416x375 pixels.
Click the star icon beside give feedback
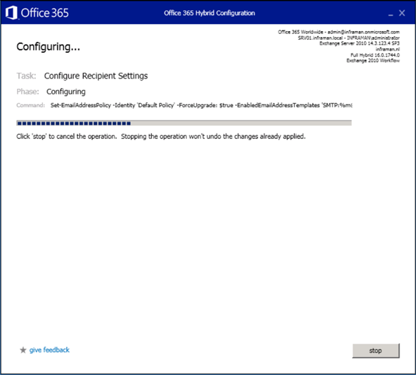coord(23,350)
